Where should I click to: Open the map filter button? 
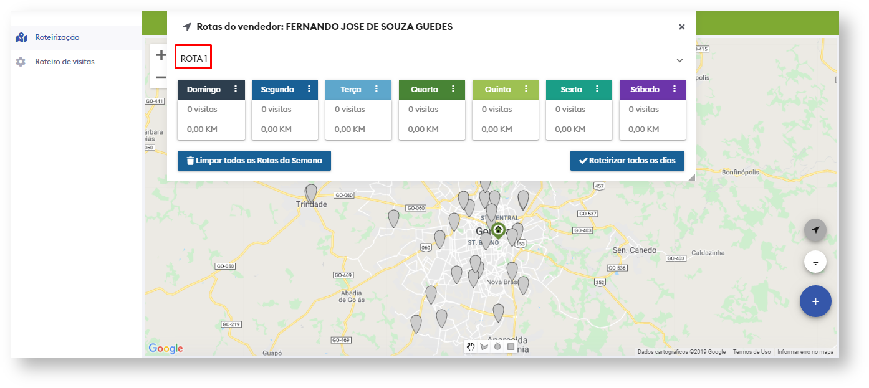point(815,262)
